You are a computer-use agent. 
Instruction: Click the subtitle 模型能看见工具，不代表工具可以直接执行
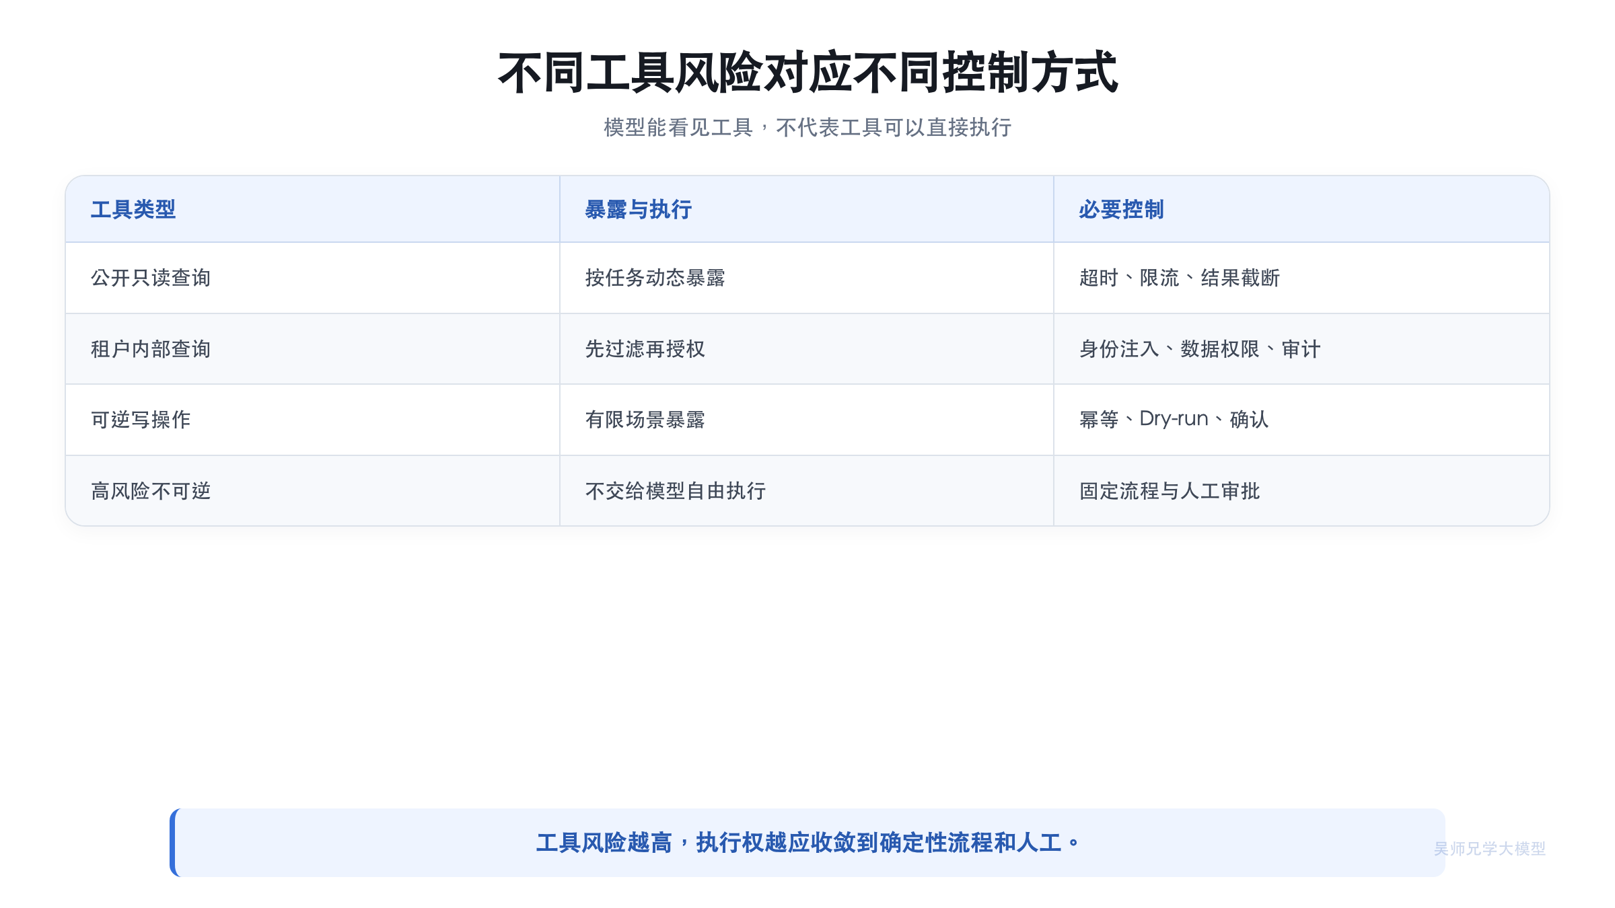coord(808,127)
